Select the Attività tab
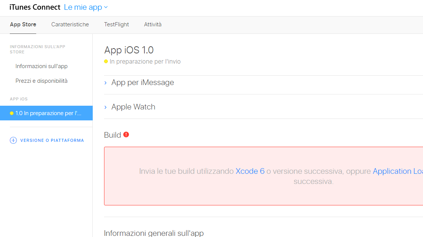Screen dimensions: 423x237 153,24
